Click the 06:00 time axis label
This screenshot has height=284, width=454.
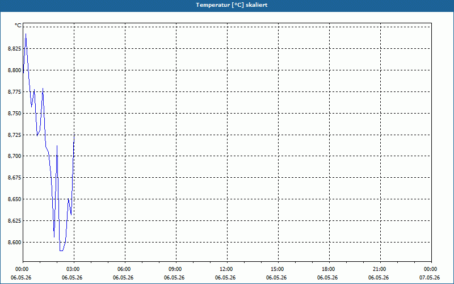(x=123, y=269)
